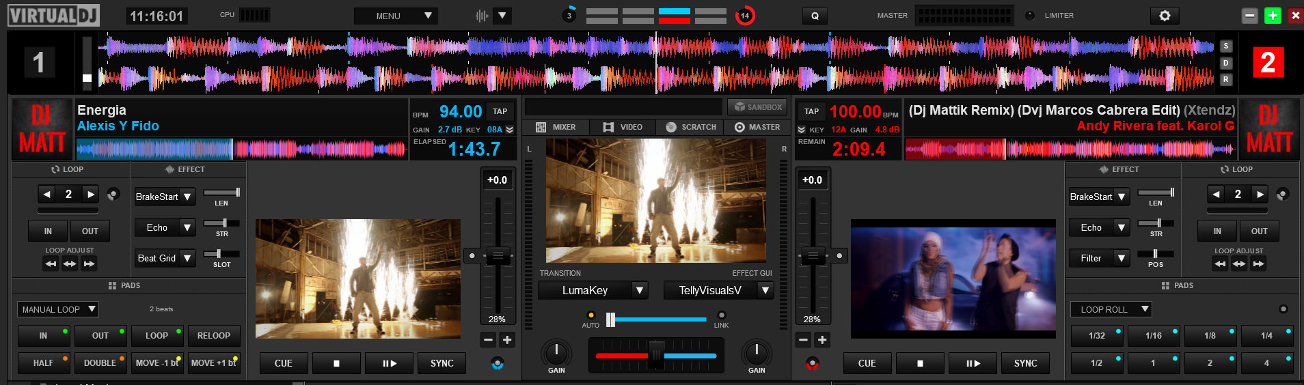1304x385 pixels.
Task: Click left deck pitch minus button
Action: [x=488, y=340]
